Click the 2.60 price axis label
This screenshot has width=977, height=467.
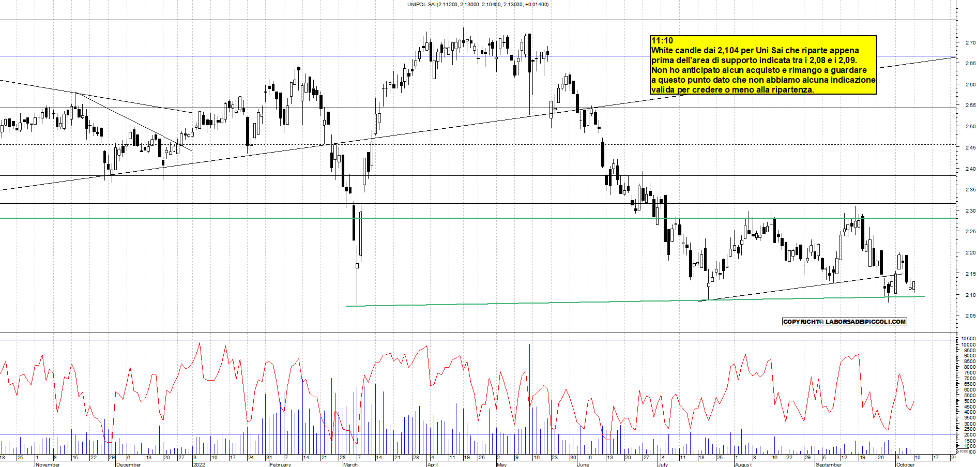tap(970, 84)
